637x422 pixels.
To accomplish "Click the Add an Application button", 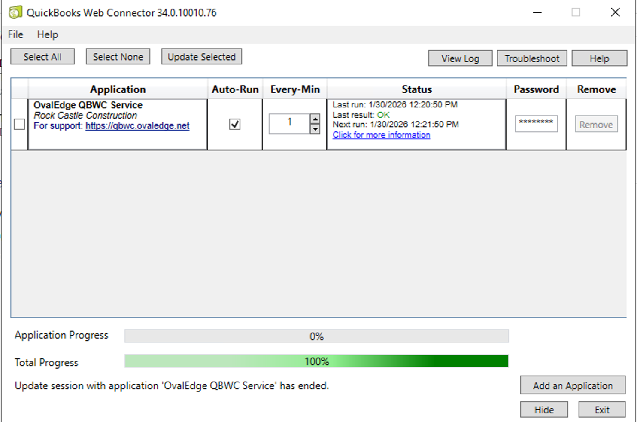I will (x=573, y=385).
